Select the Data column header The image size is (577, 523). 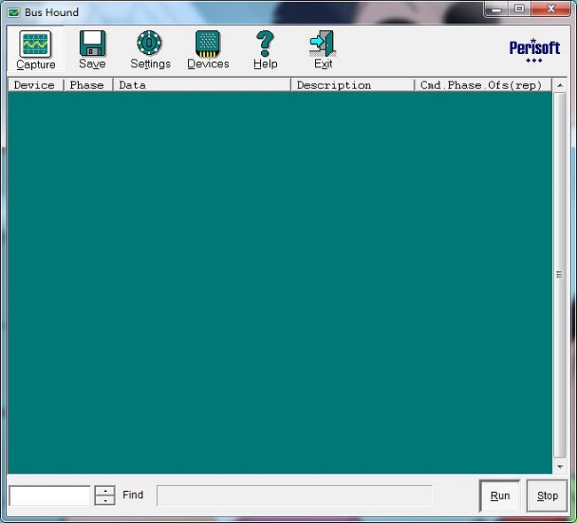point(202,85)
